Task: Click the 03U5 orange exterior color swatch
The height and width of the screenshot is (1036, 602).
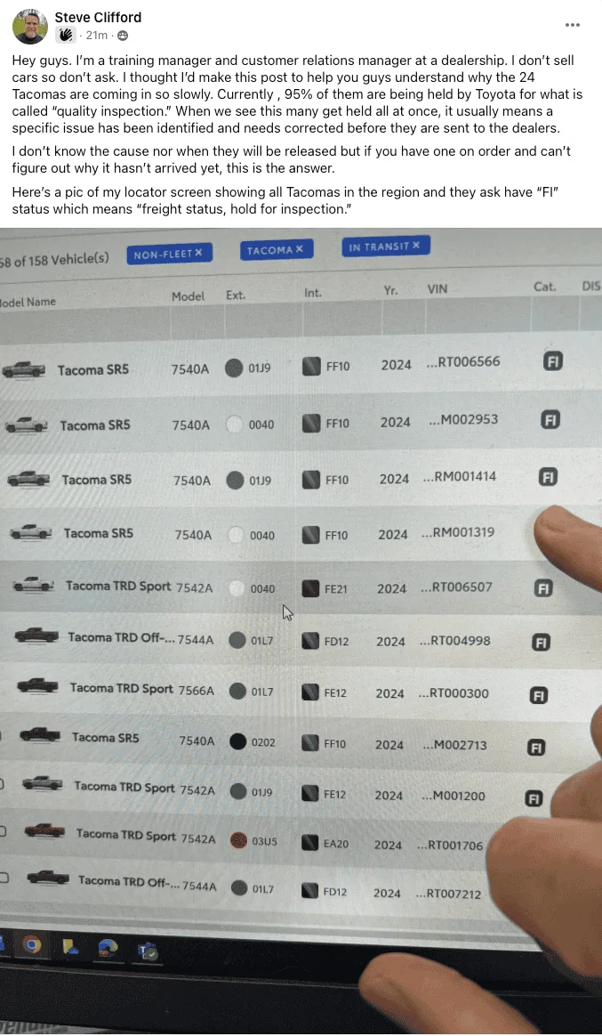Action: click(238, 840)
